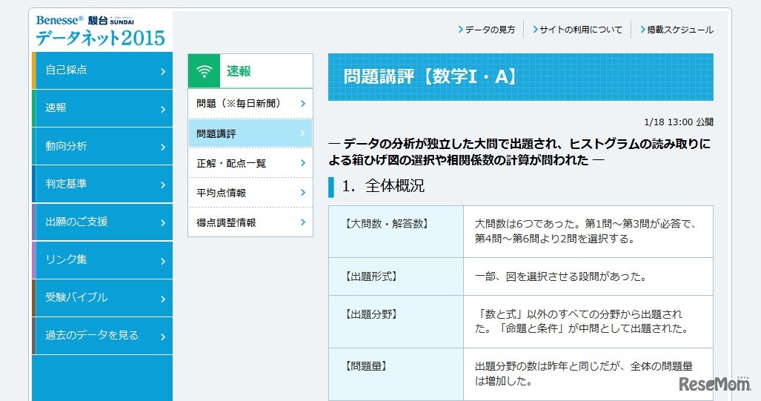Click the 【問題量】 table cell

396,374
